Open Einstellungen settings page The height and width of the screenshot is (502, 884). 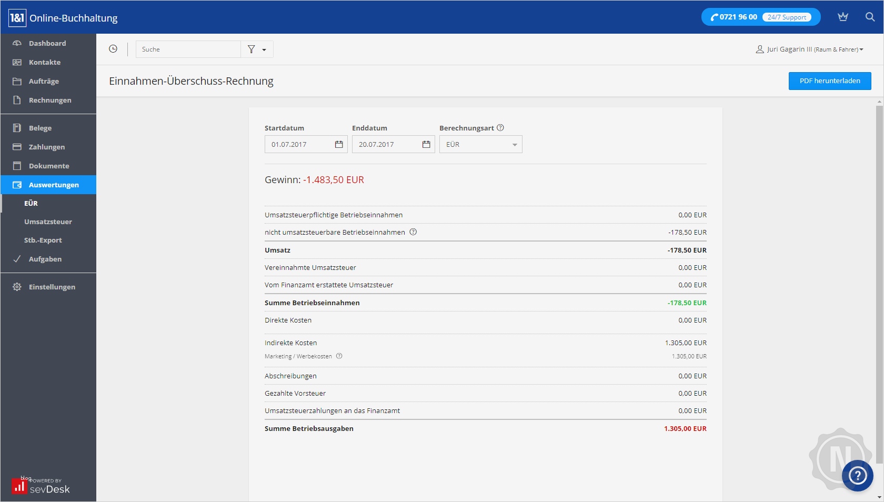(52, 287)
